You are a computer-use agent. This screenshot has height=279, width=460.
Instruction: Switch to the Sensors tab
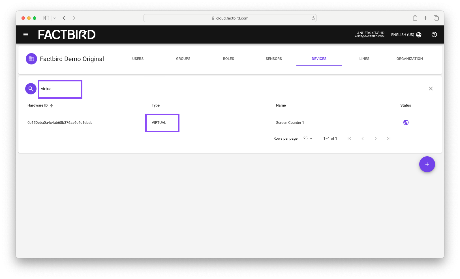[274, 59]
